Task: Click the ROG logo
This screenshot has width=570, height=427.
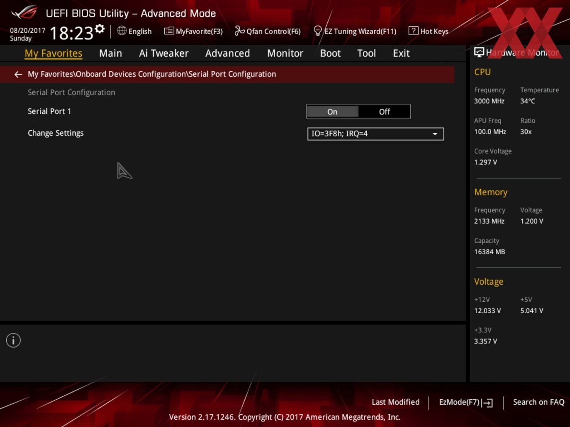Action: [x=24, y=13]
